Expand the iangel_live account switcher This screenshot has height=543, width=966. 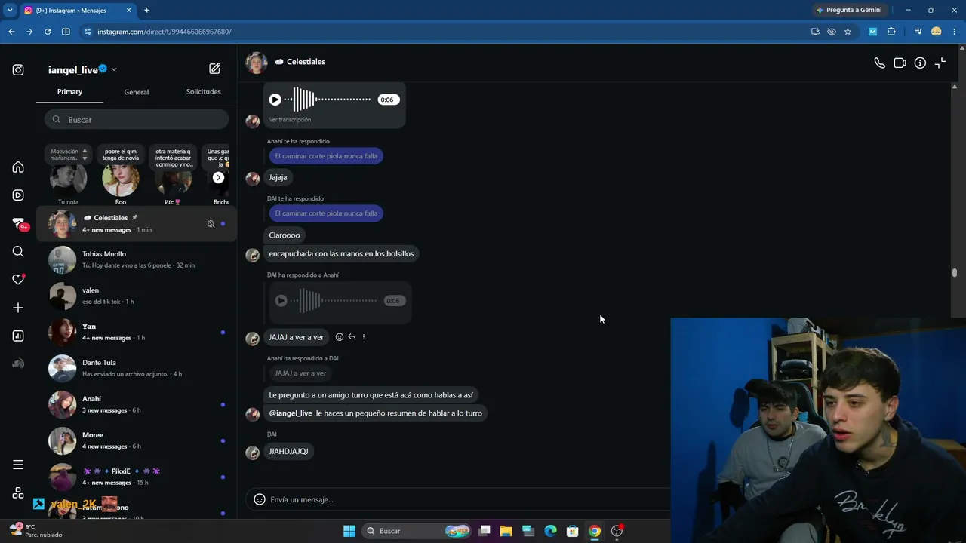tap(114, 69)
